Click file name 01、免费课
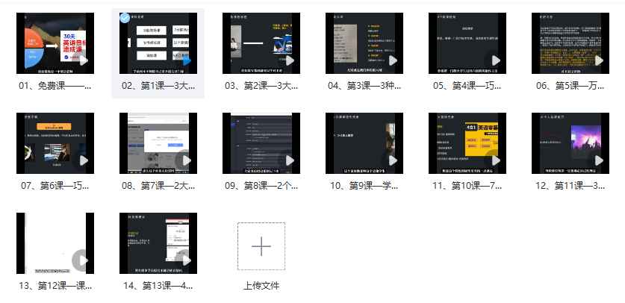Screen dimensions: 625x303 coord(55,86)
